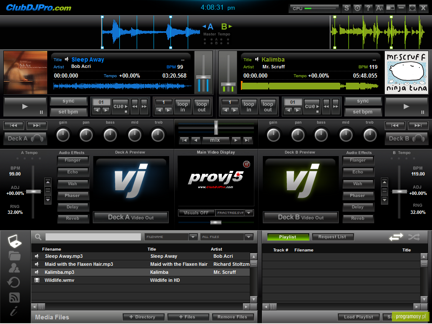Open the RSS feed sidebar icon
The height and width of the screenshot is (324, 432).
point(14,297)
